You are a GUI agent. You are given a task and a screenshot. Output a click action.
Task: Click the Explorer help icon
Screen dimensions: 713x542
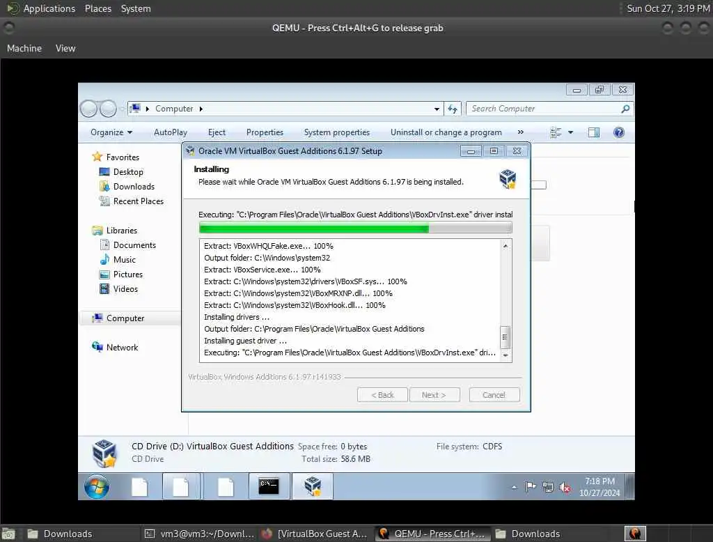618,132
